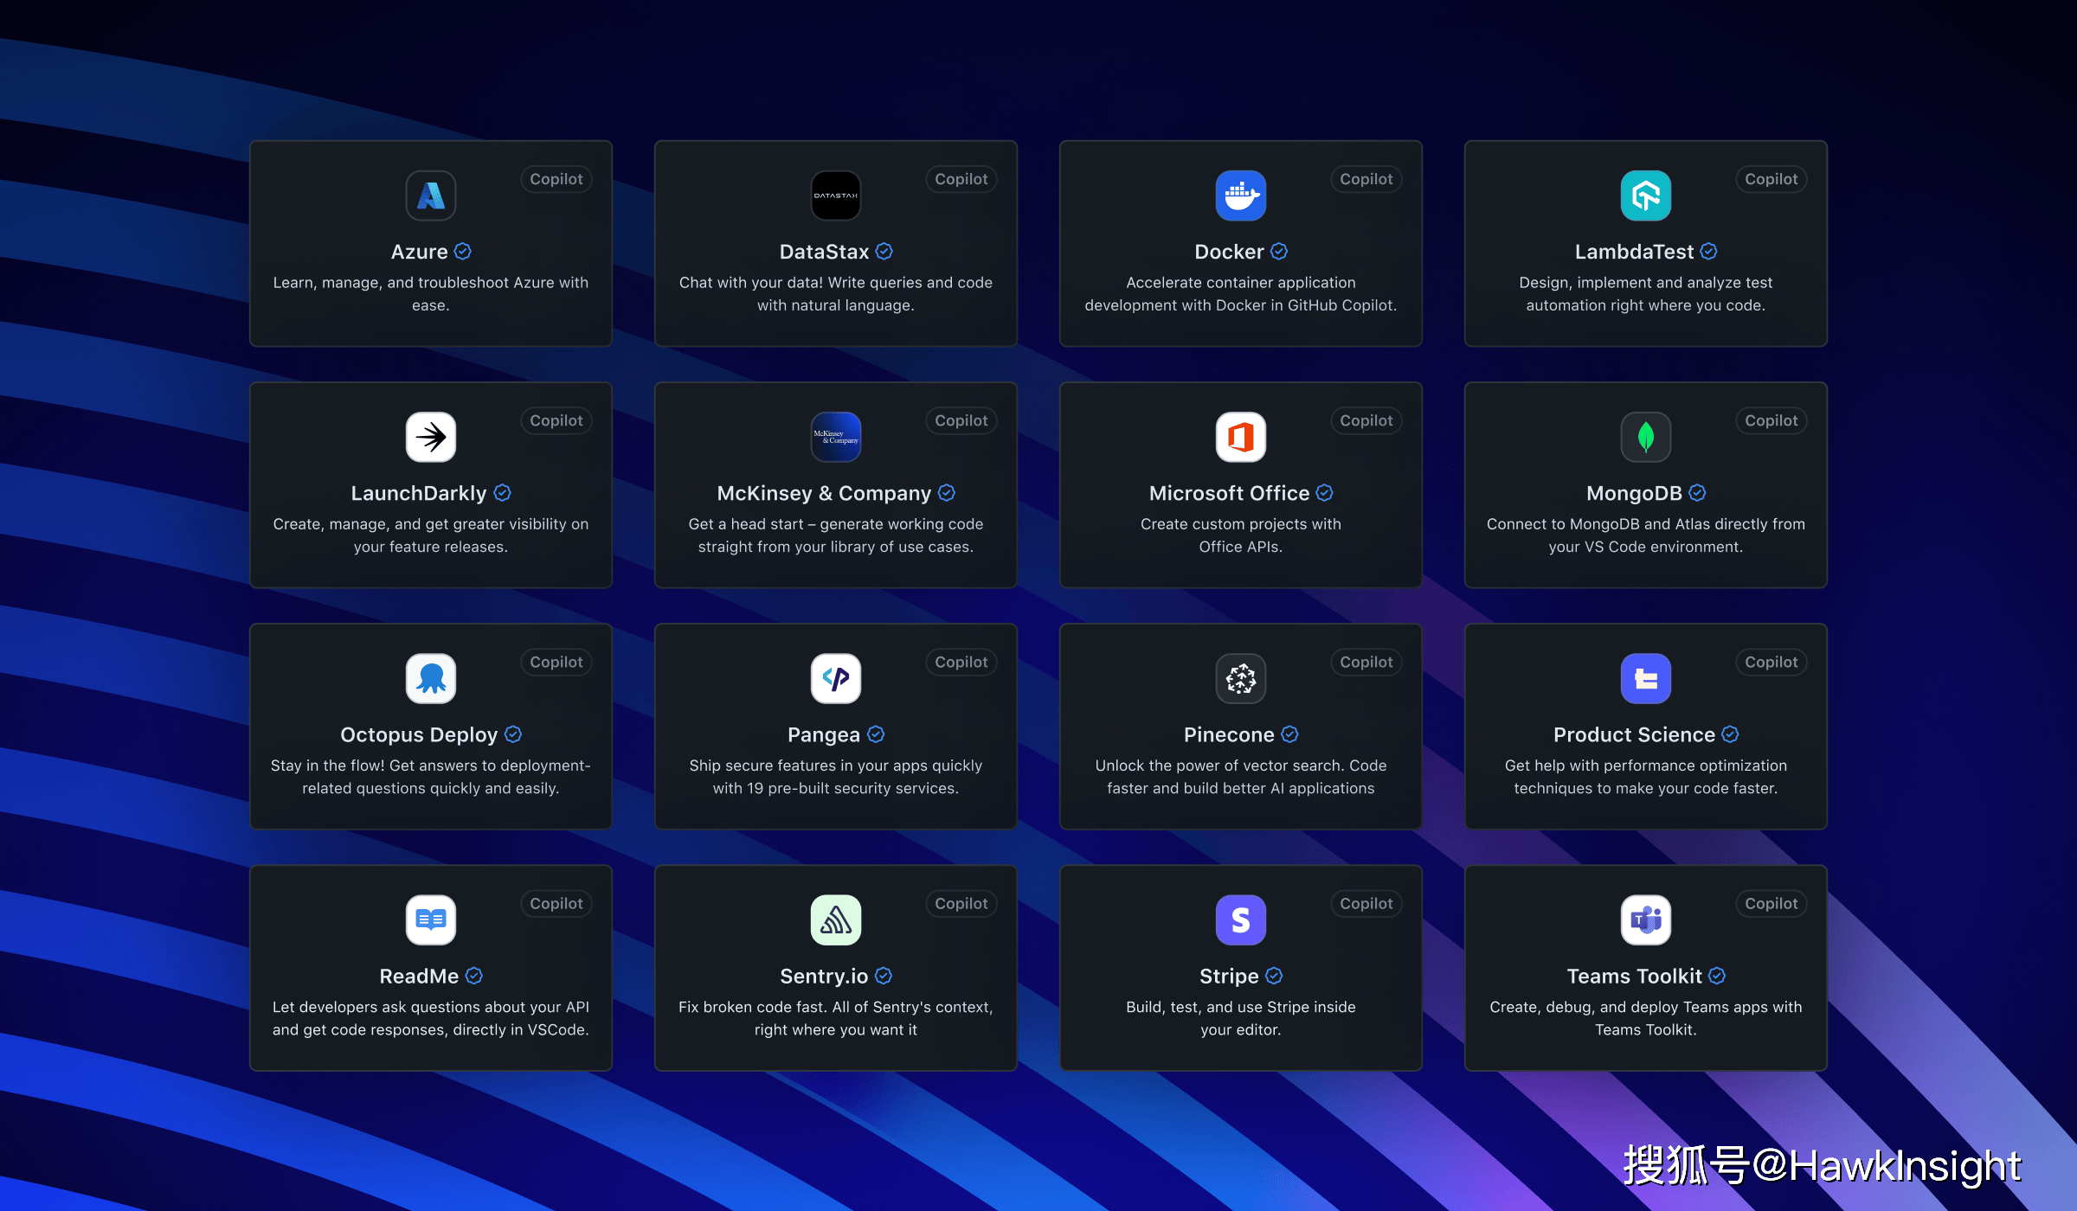The image size is (2077, 1211).
Task: Click 'Unlock the power of vector search' text
Action: [x=1241, y=776]
